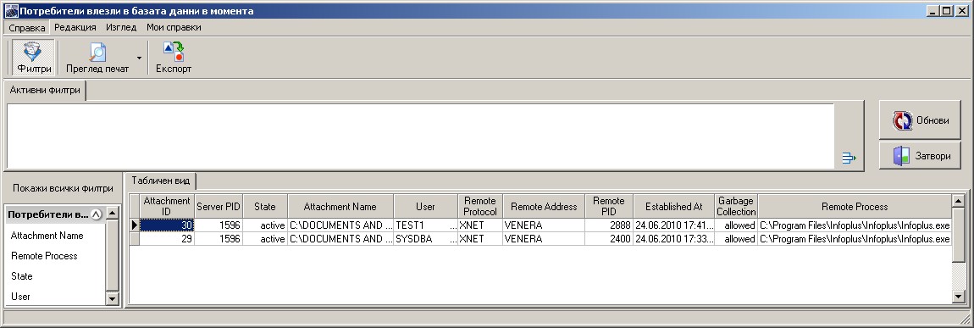
Task: Select the Attachment Name filter
Action: pyautogui.click(x=47, y=236)
